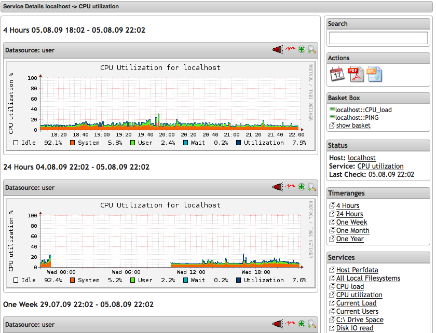Export the page as PDF
436x333 pixels.
click(356, 74)
